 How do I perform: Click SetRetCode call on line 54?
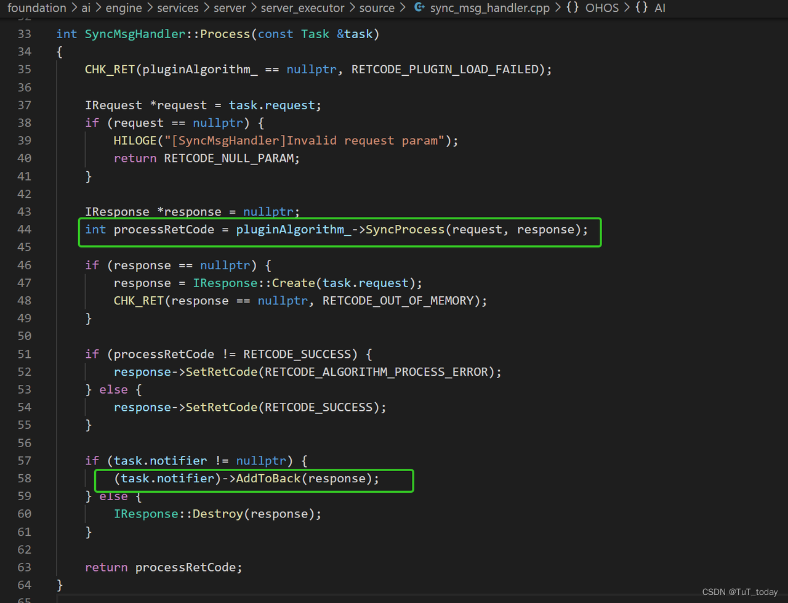(222, 407)
